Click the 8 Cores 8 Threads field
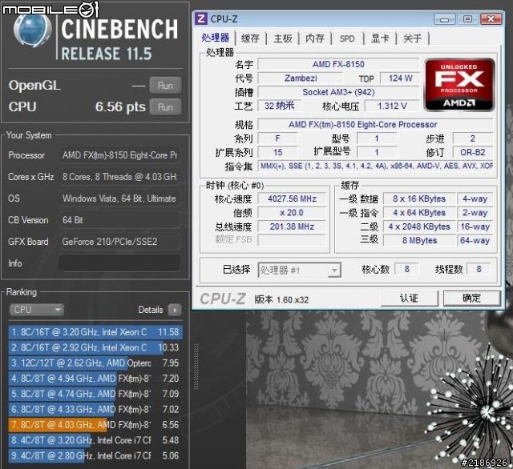The image size is (513, 469). tap(119, 177)
